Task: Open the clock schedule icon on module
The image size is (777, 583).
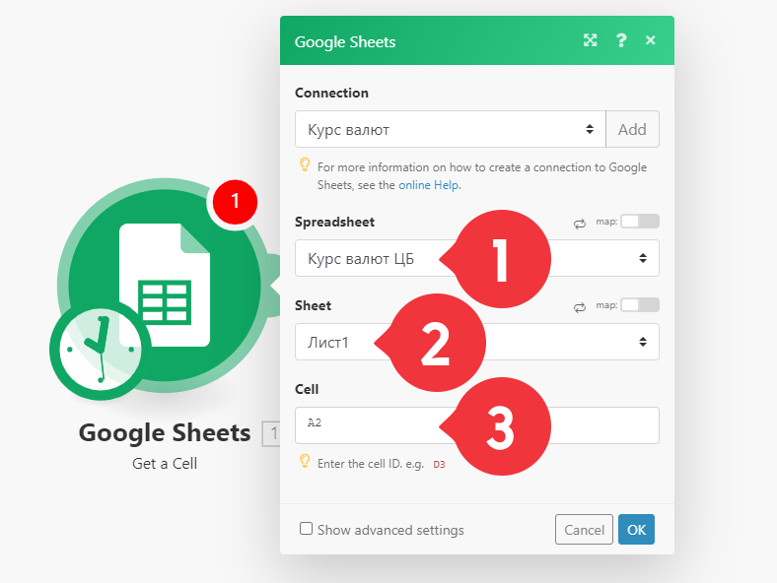Action: (x=101, y=350)
